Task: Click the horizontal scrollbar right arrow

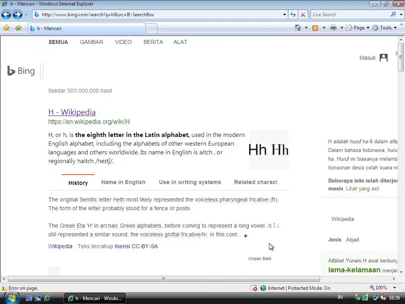Action: [x=394, y=279]
